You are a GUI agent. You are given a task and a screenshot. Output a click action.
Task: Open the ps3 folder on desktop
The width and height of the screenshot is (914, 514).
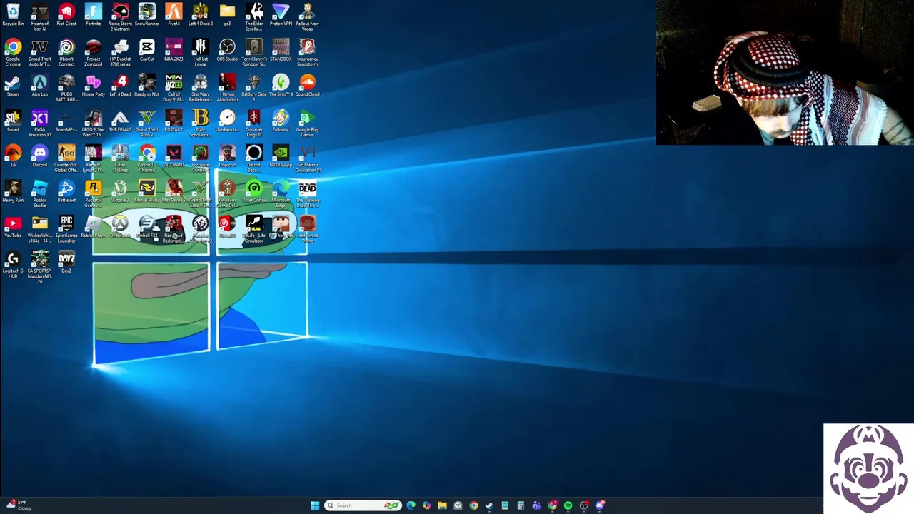tap(227, 16)
